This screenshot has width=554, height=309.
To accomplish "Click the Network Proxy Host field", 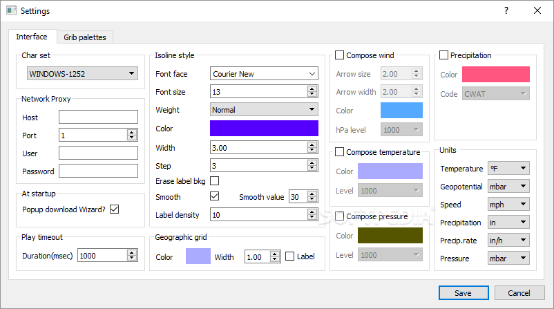I will pyautogui.click(x=98, y=117).
